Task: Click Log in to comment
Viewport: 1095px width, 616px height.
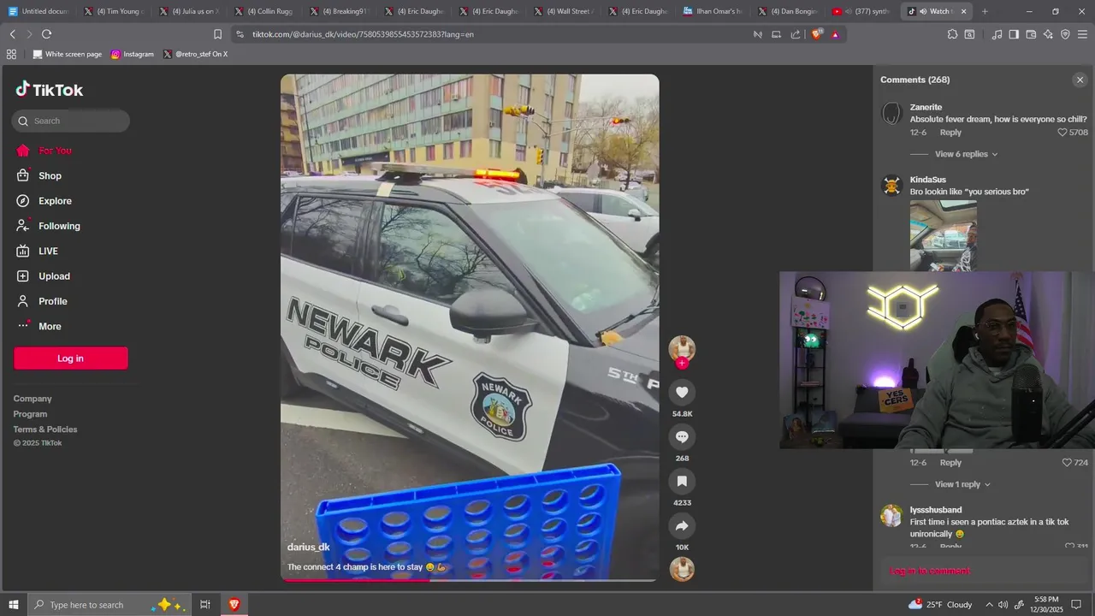Action: pos(930,571)
